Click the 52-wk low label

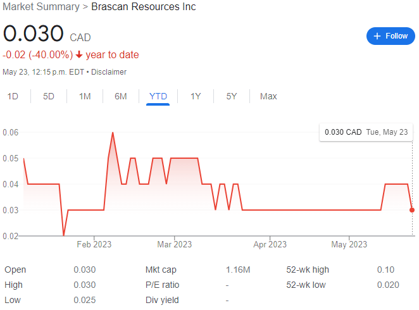(306, 285)
